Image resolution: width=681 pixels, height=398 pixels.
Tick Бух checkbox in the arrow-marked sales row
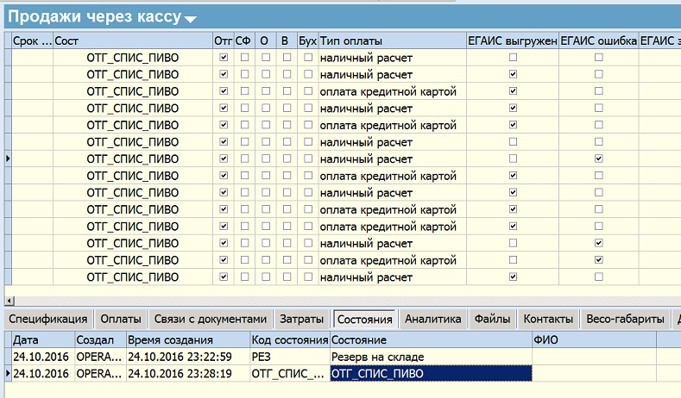click(308, 159)
